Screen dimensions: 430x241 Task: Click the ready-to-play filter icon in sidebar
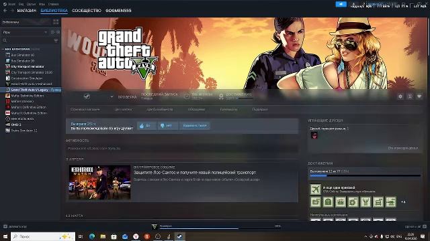tap(58, 32)
